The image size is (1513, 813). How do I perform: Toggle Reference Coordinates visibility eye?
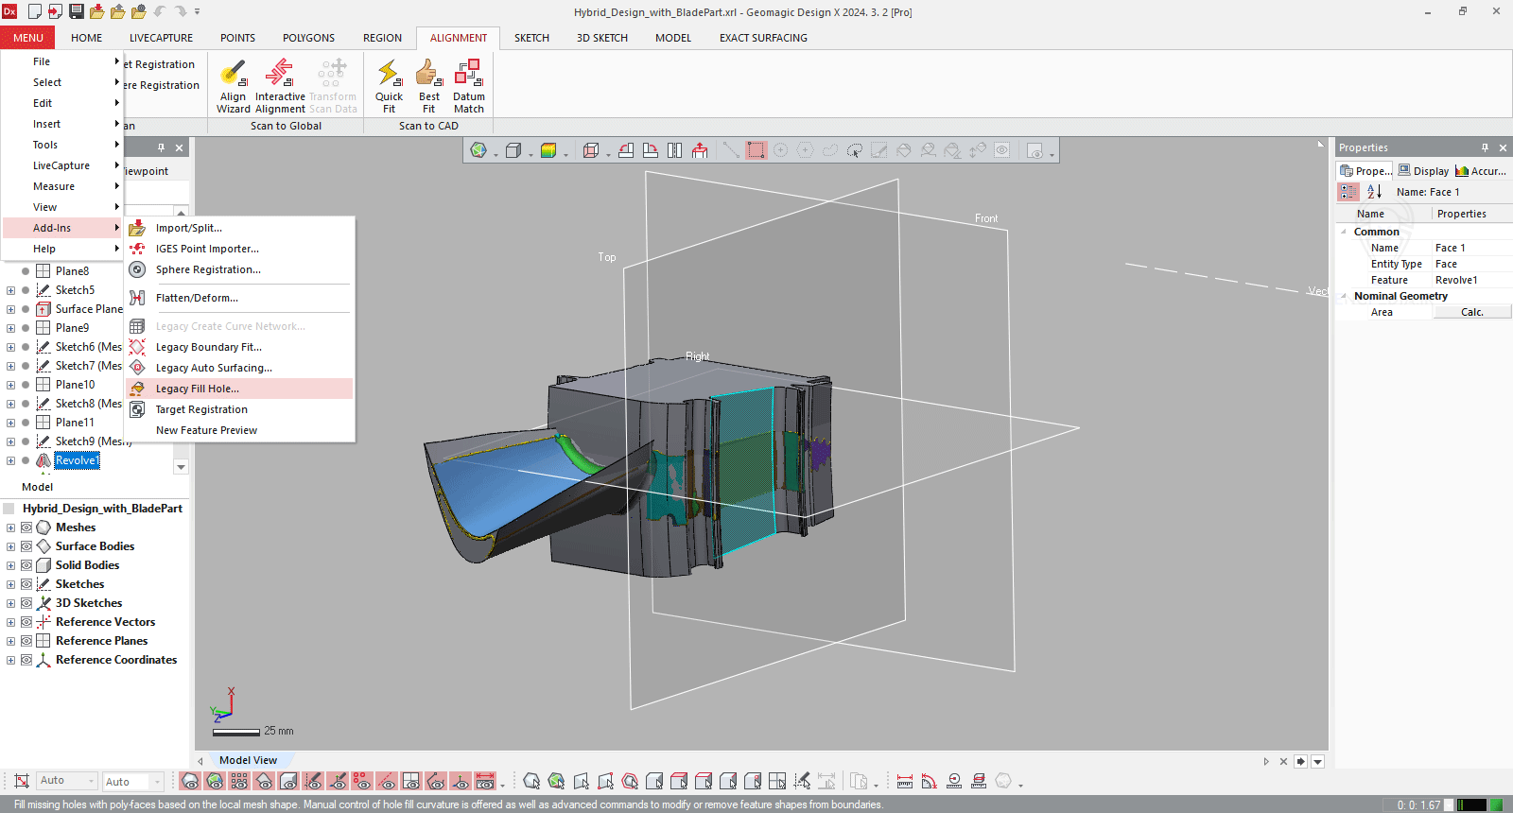click(x=26, y=660)
